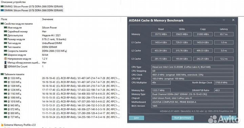
Task: Click the Описание устройства header label
Action: click(x=13, y=2)
